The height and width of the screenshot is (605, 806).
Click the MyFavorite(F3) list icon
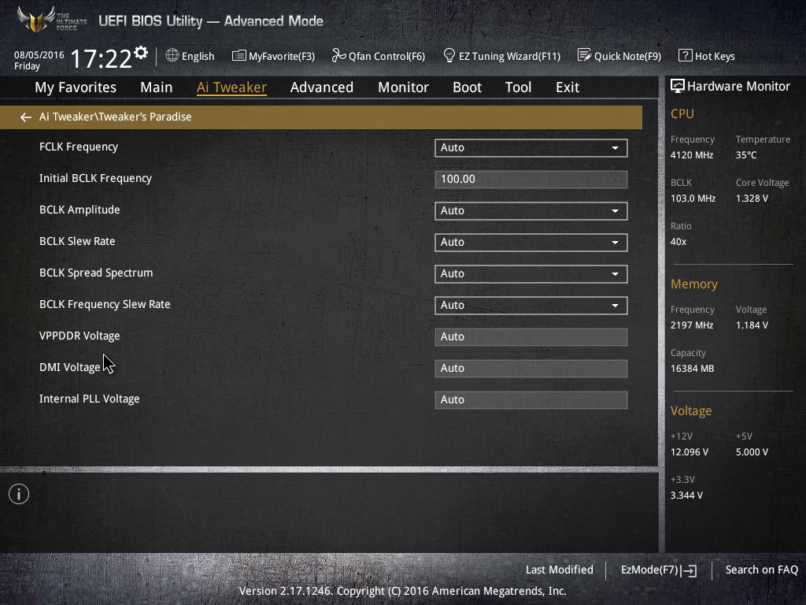click(239, 56)
